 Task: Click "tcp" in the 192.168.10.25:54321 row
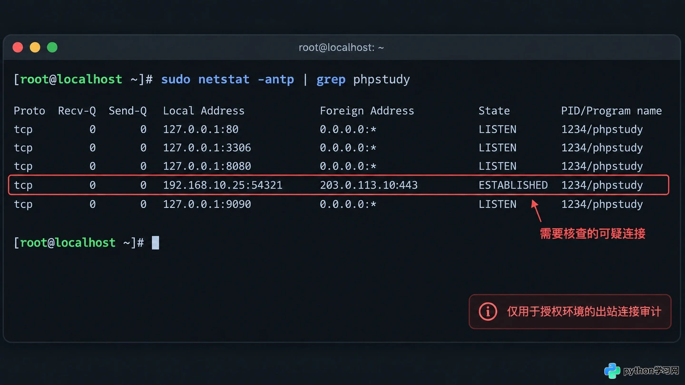[23, 185]
